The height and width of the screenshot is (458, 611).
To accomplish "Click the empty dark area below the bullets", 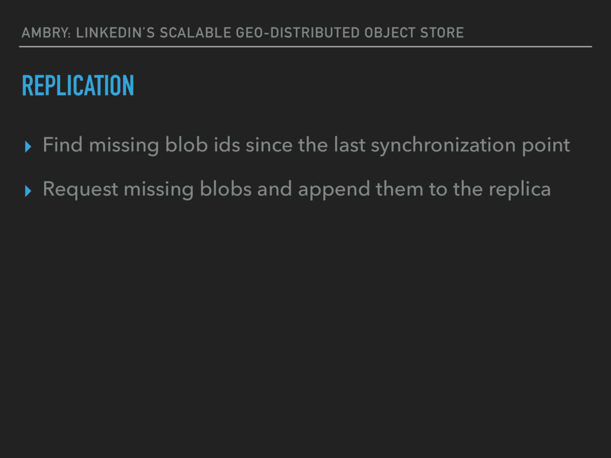I will (305, 327).
